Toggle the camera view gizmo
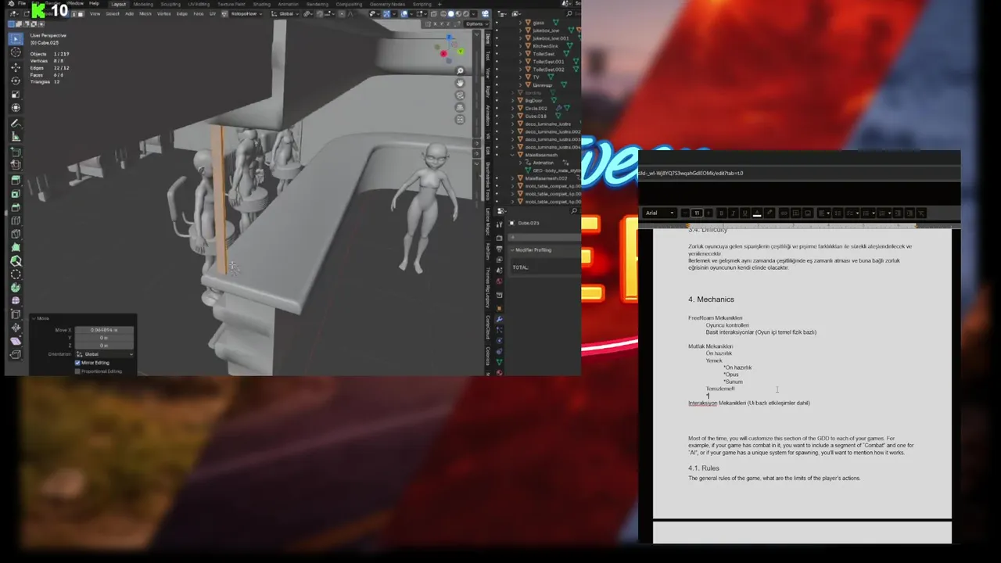 [460, 95]
